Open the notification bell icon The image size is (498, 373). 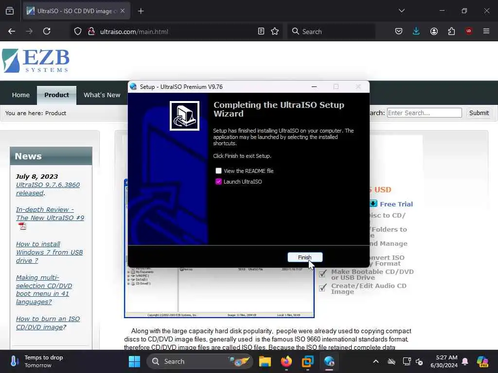(x=465, y=361)
